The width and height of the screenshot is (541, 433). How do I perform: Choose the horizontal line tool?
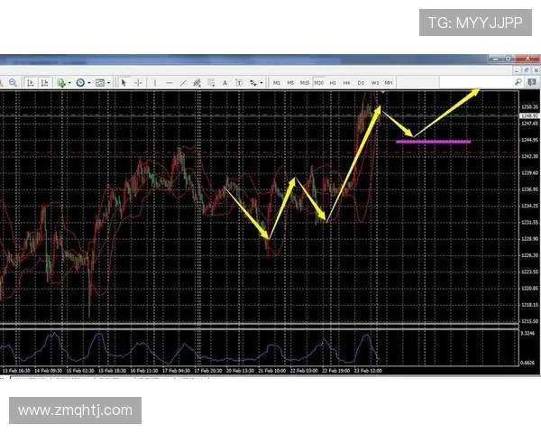coord(170,82)
